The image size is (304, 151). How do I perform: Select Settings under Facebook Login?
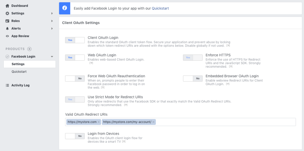[x=29, y=64]
